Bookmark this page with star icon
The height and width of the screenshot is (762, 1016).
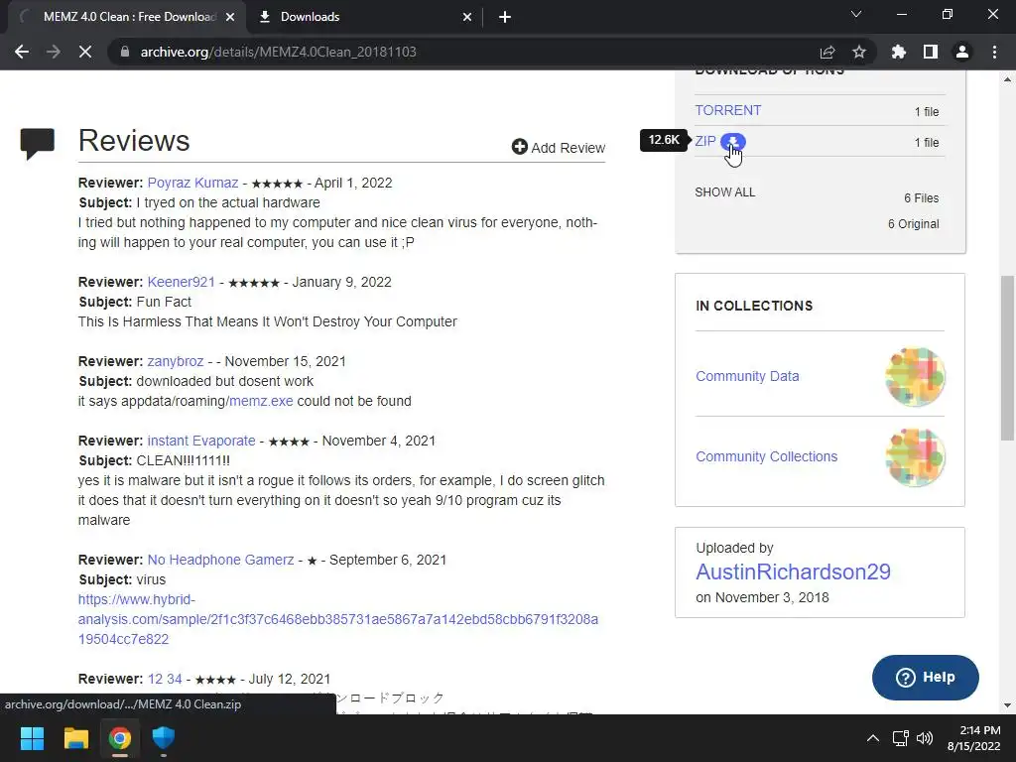point(859,52)
